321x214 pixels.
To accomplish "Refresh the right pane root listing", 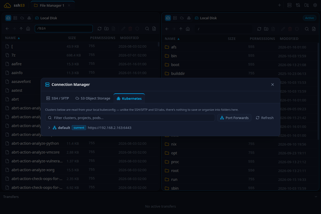I will [x=259, y=29].
